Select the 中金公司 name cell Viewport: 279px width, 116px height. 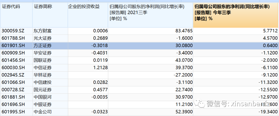click(x=43, y=112)
